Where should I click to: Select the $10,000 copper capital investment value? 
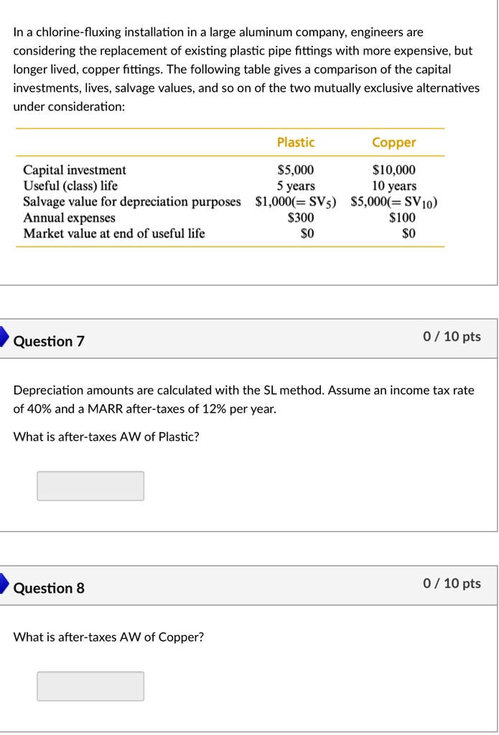tap(394, 170)
